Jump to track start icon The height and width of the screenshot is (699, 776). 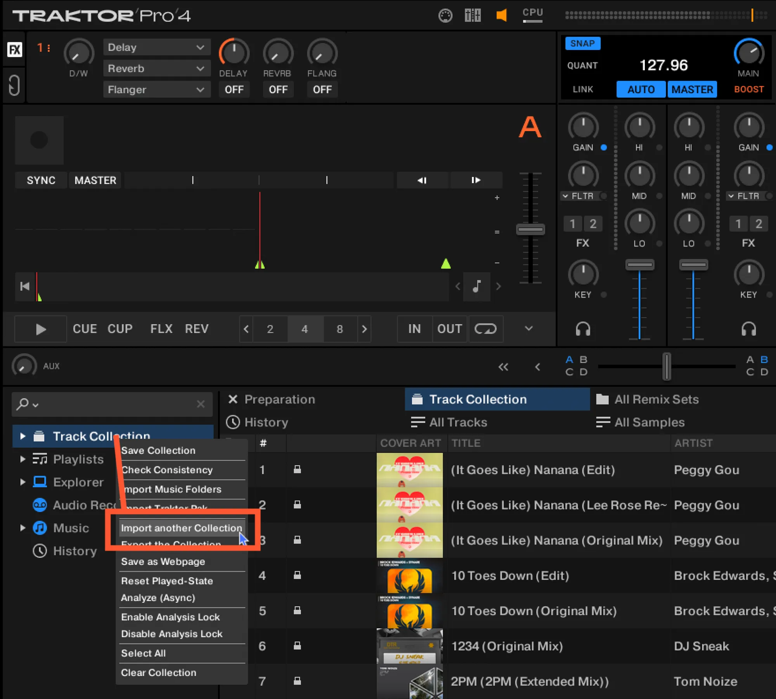25,286
